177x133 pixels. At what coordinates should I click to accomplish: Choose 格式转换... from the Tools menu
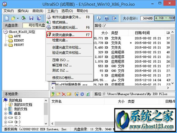(69, 22)
